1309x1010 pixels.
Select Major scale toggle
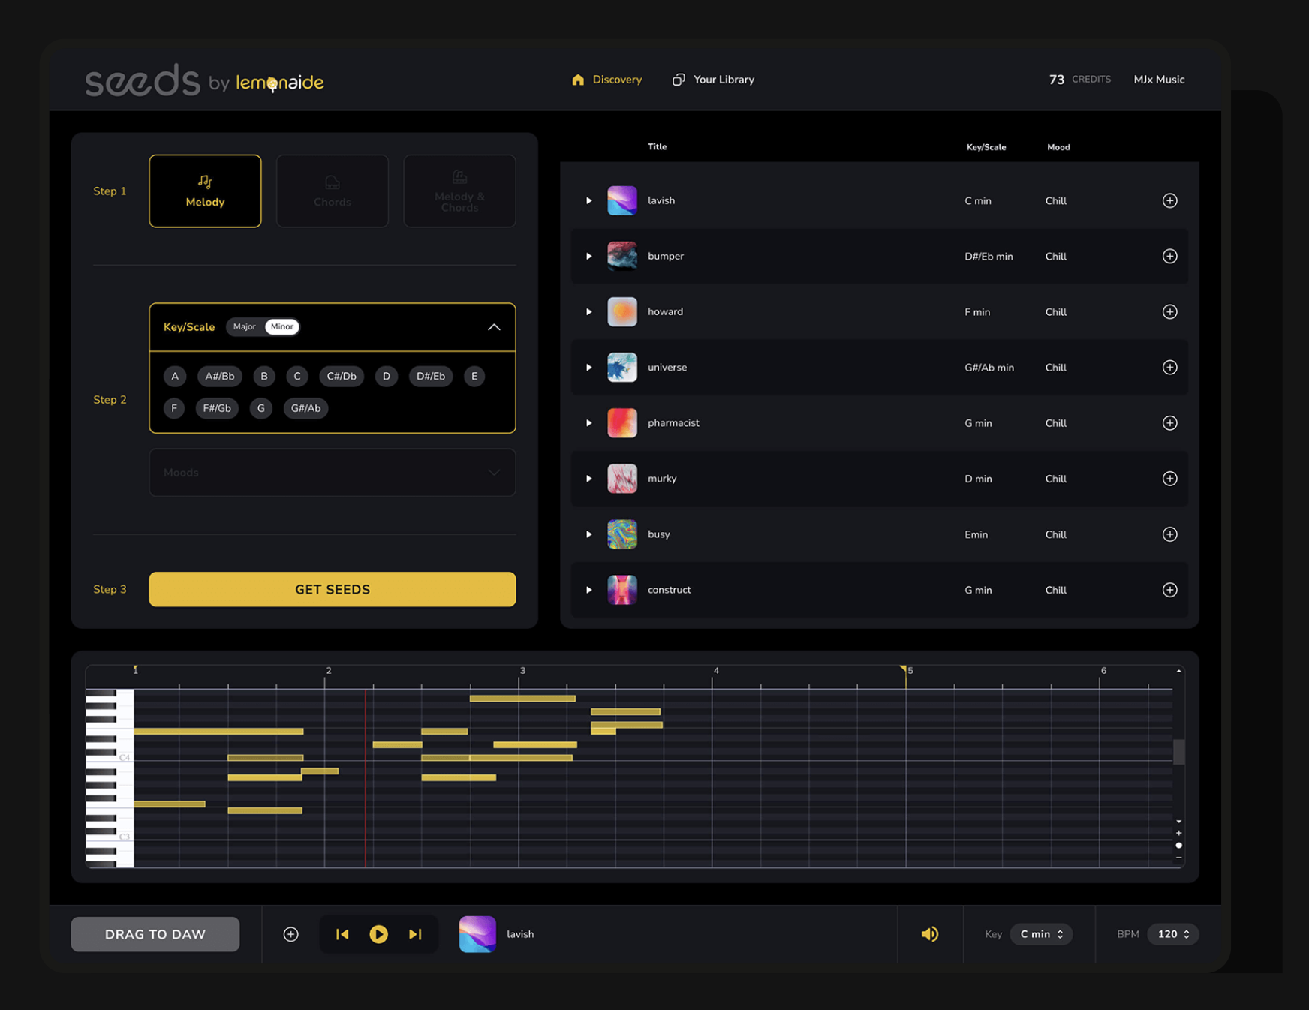pyautogui.click(x=244, y=326)
